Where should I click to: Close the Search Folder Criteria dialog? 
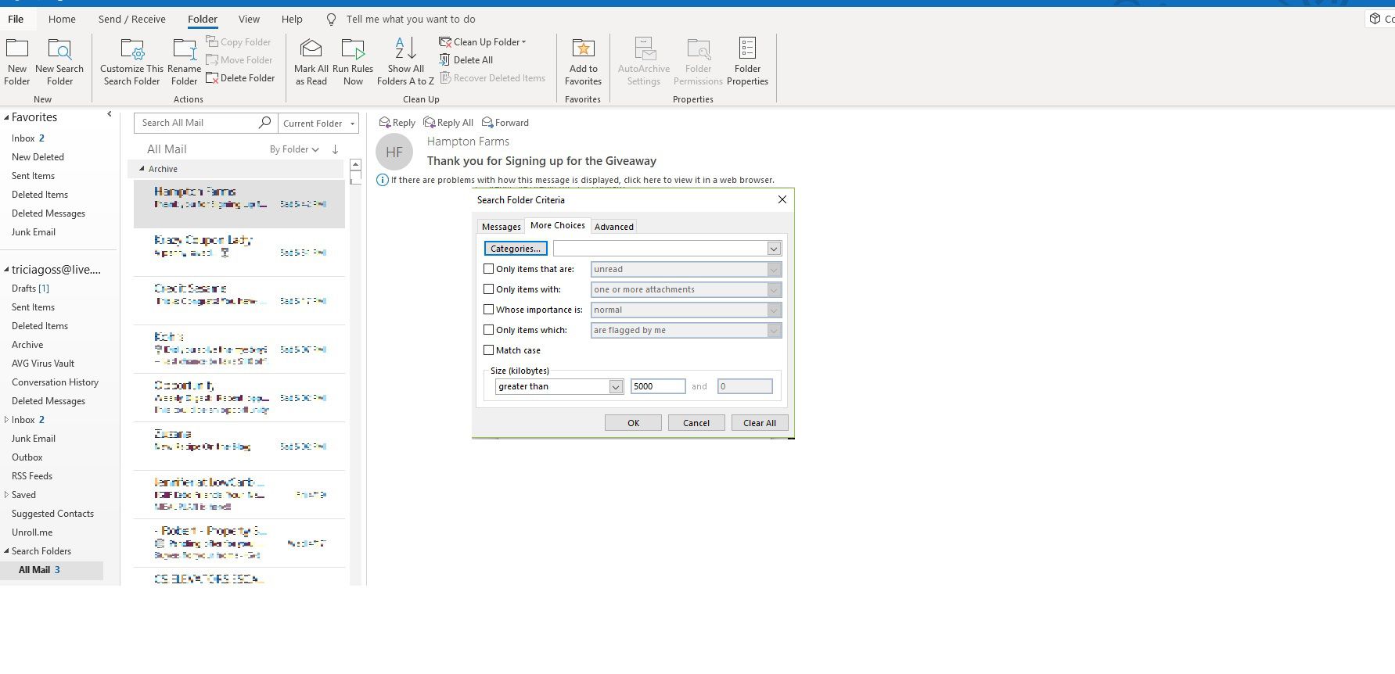point(782,199)
